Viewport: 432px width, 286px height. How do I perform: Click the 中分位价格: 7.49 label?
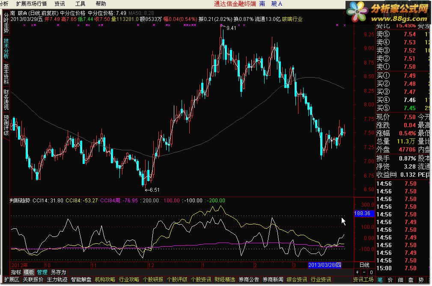click(x=107, y=13)
